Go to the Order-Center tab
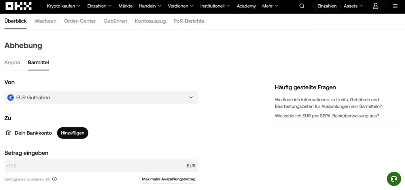This screenshot has height=190, width=405. [x=80, y=21]
